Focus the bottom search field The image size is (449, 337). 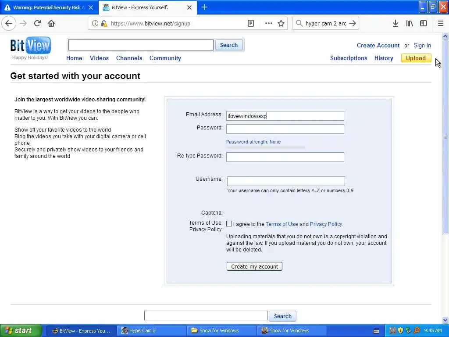point(206,315)
